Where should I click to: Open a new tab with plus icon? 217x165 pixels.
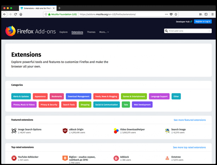(59, 8)
